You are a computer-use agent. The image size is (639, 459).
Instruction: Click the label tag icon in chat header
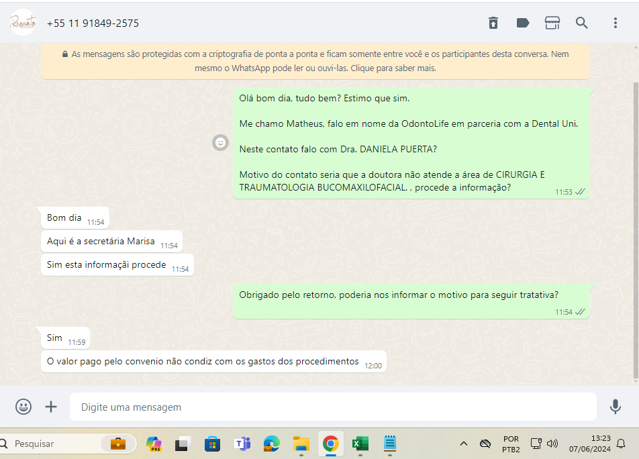(523, 23)
